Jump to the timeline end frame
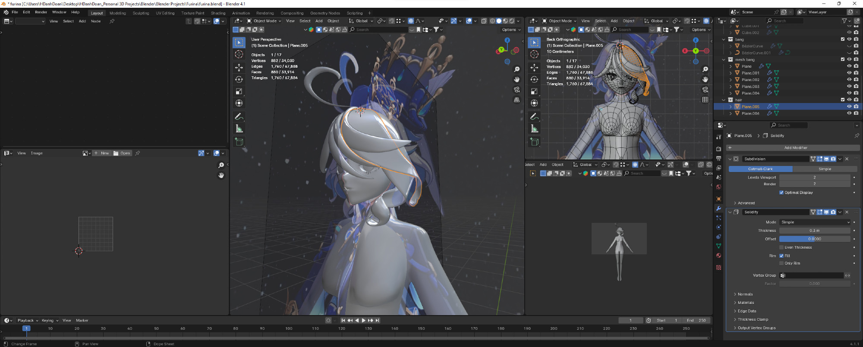 [x=378, y=320]
